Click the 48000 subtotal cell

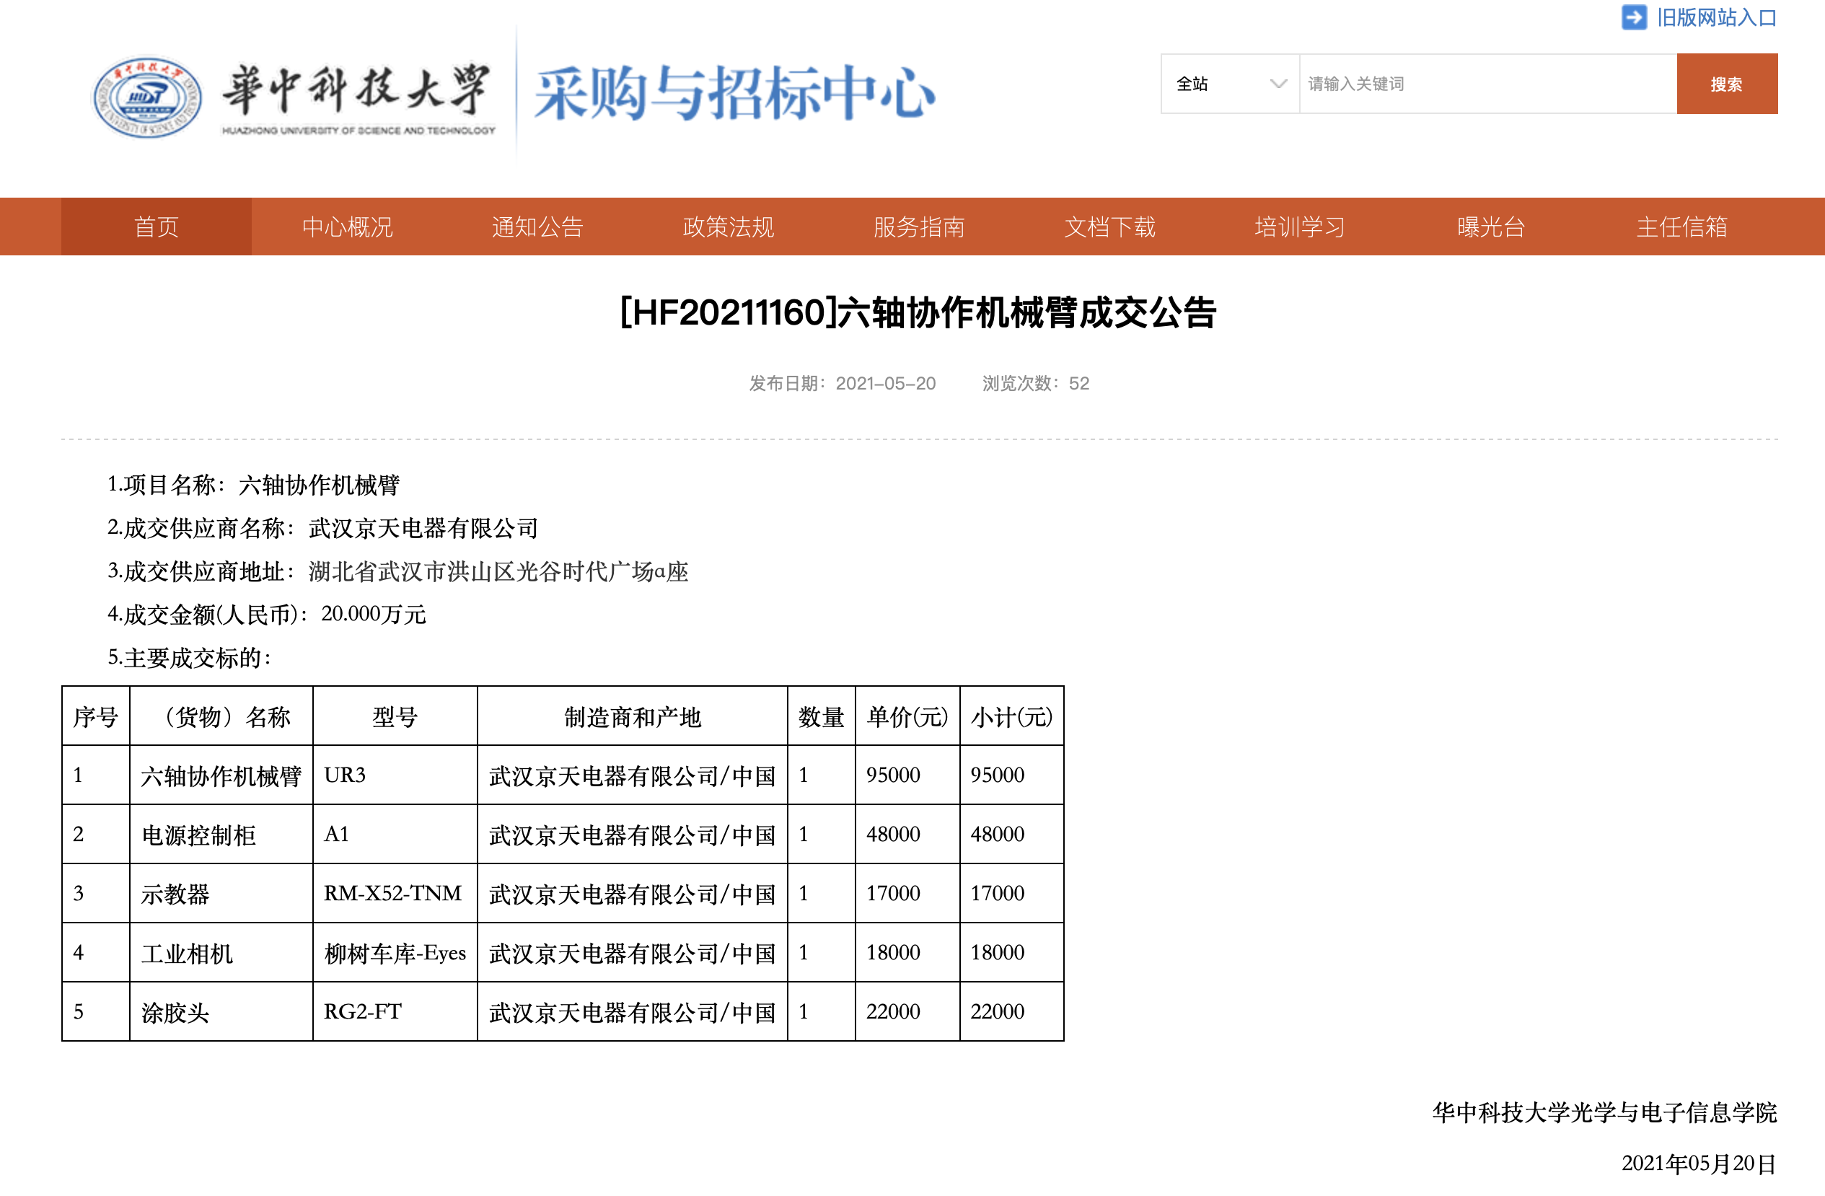[x=1012, y=834]
